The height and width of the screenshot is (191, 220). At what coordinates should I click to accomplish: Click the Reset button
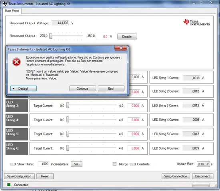pos(45,176)
